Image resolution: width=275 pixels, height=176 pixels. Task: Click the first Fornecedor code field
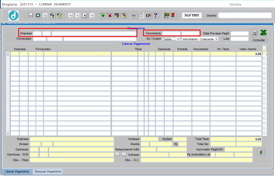click(39, 39)
